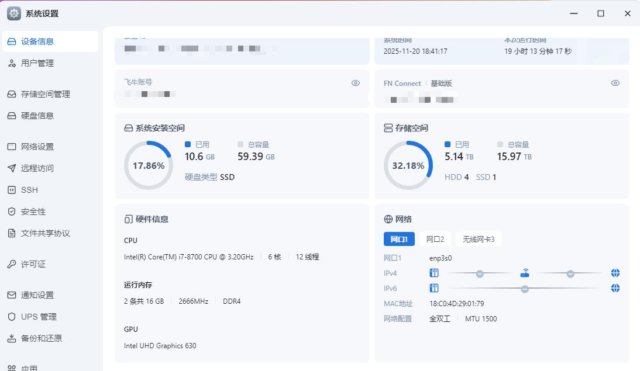Open 通知设置 via the envelope icon
Viewport: 640px width, 371px height.
12,295
